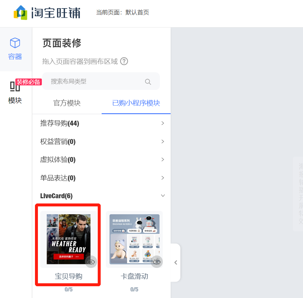Select the 容器 cube icon in sidebar
The width and height of the screenshot is (303, 298).
pyautogui.click(x=15, y=43)
